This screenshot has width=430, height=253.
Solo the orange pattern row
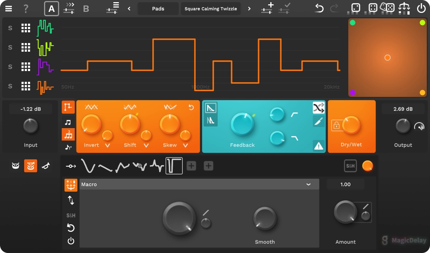click(10, 86)
